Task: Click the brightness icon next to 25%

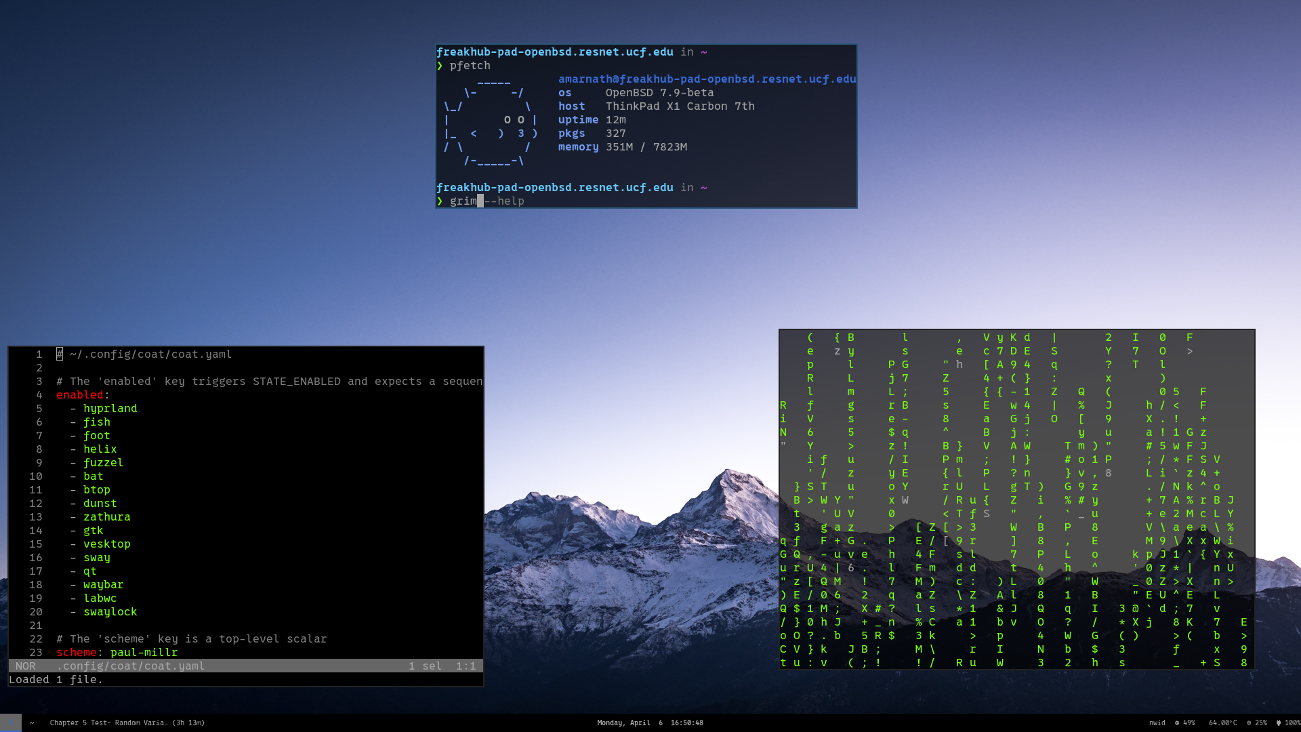Action: 1249,723
